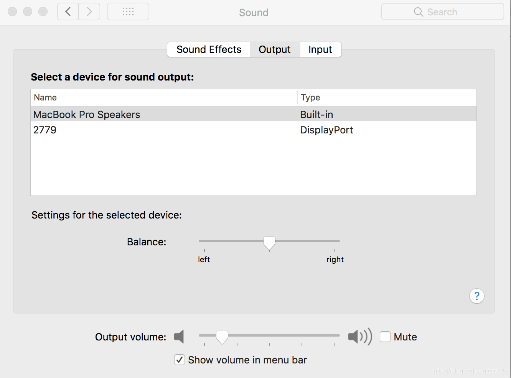The width and height of the screenshot is (511, 378).
Task: Click the magnifying glass search icon
Action: tap(419, 12)
